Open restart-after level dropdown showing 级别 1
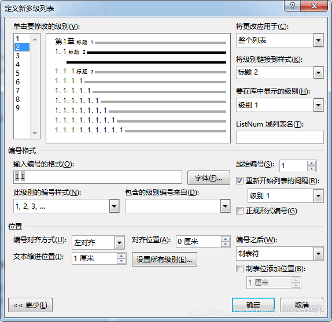 (318, 196)
